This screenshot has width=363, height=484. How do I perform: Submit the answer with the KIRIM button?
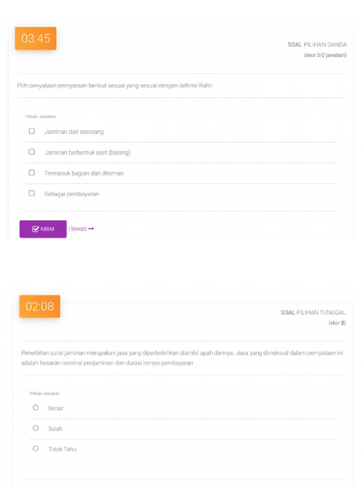pos(43,229)
